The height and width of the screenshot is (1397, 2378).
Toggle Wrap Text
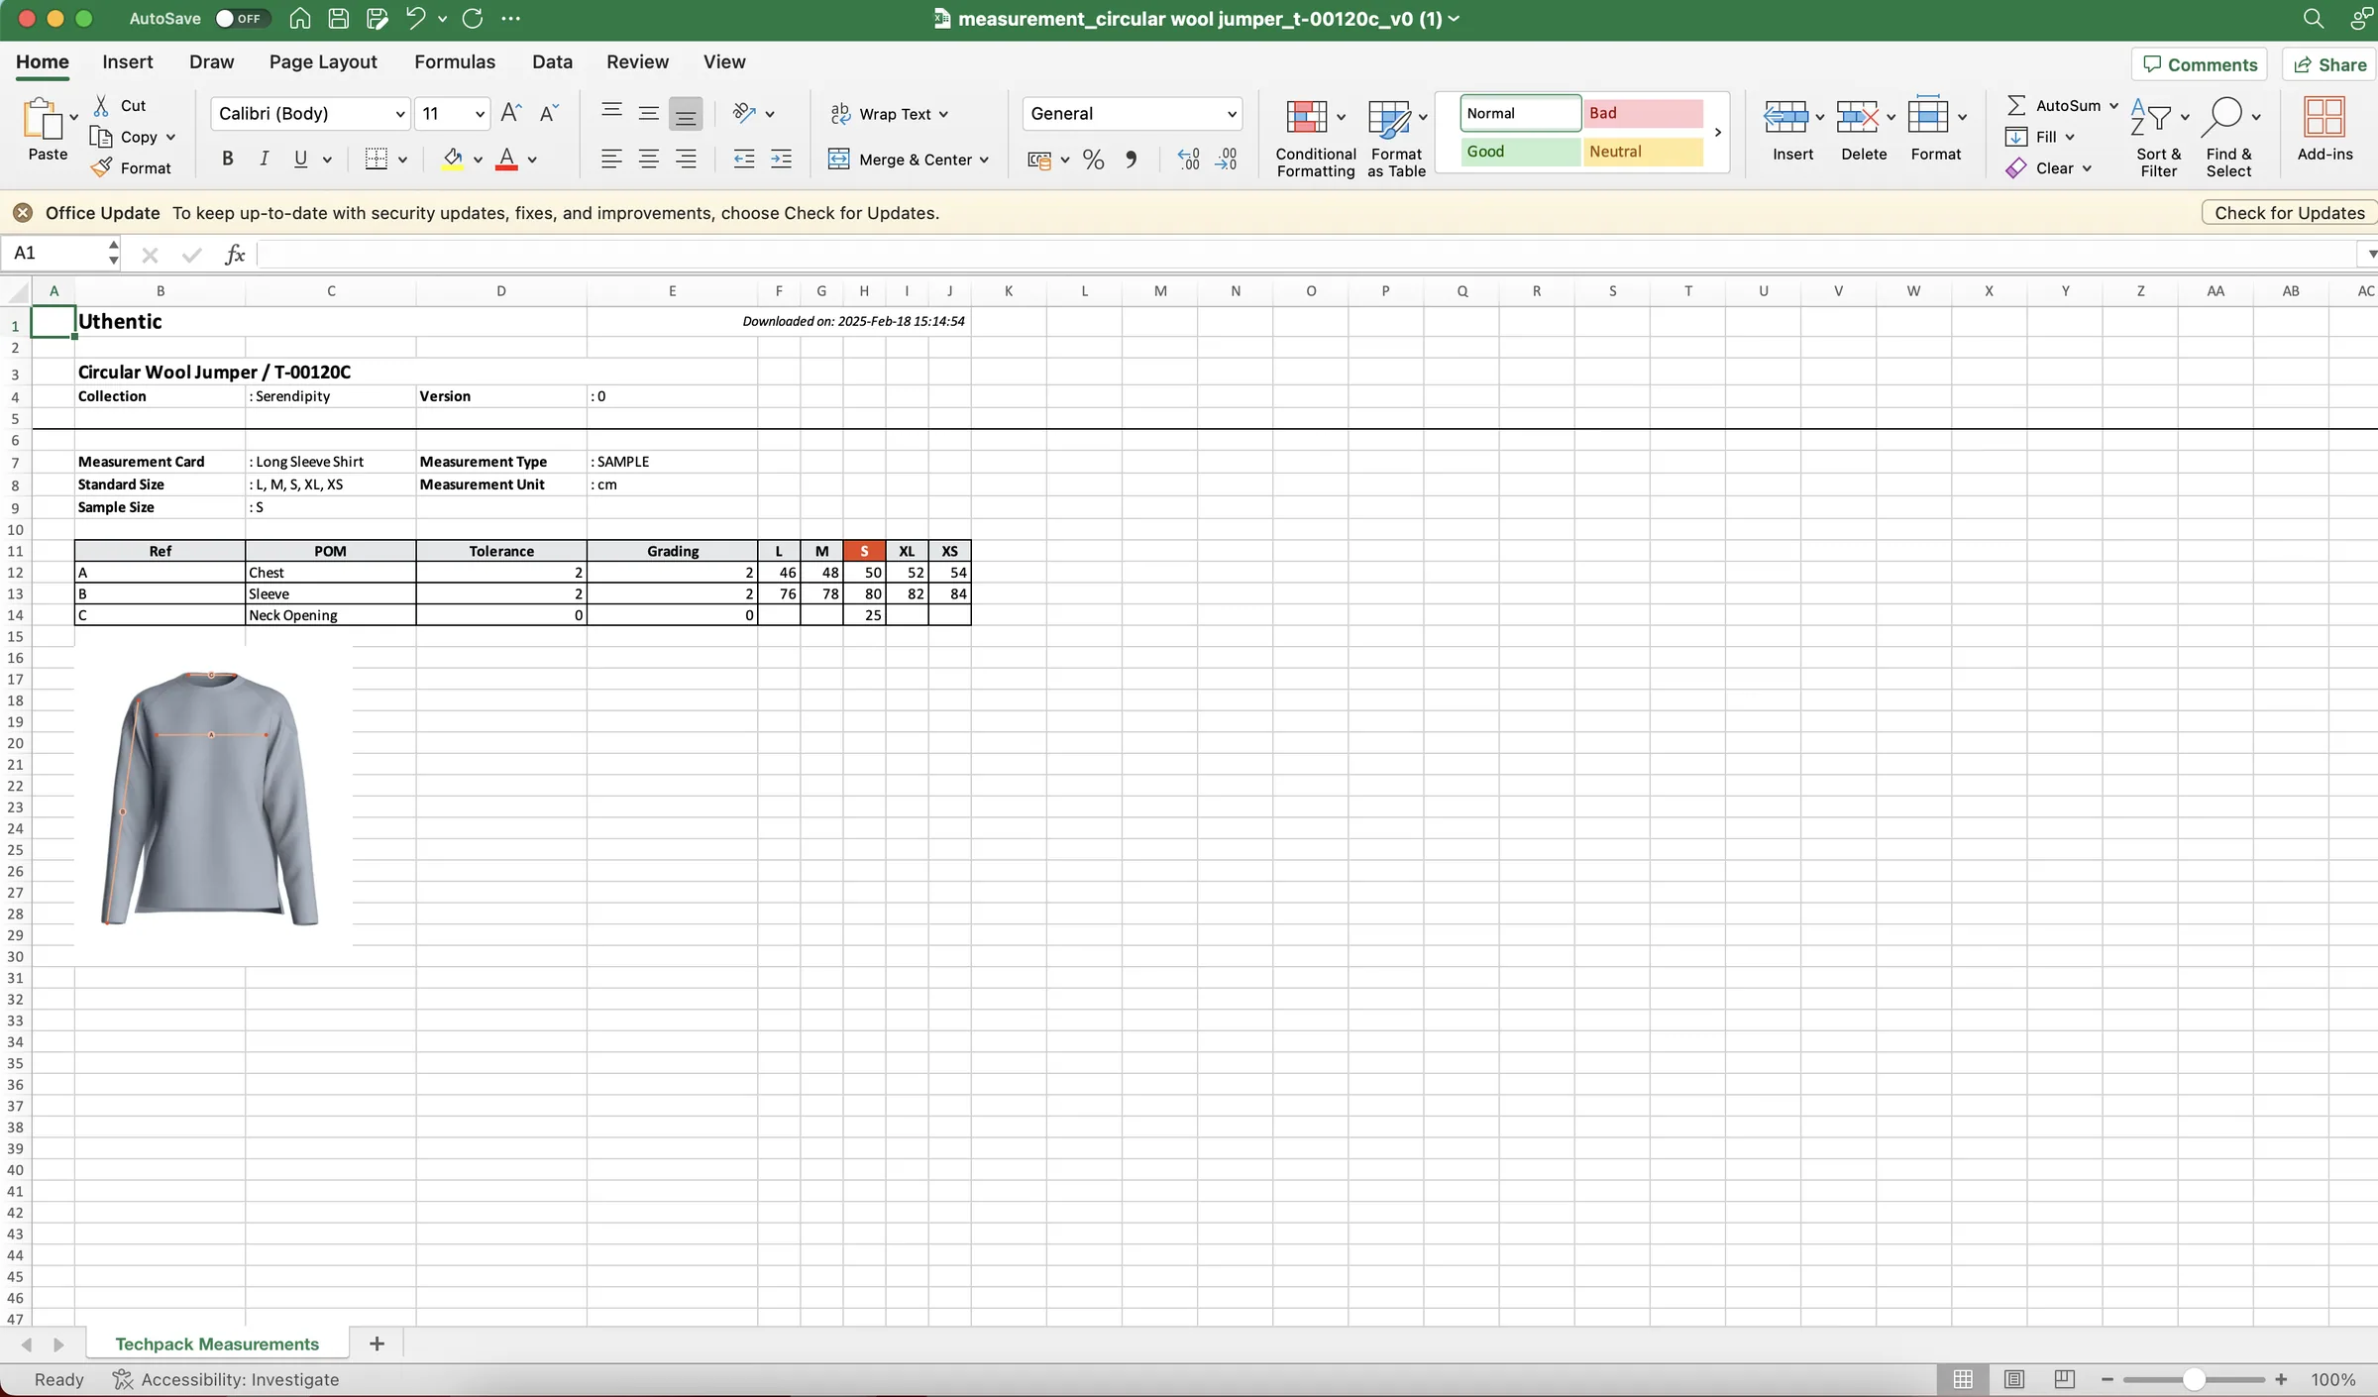[889, 114]
